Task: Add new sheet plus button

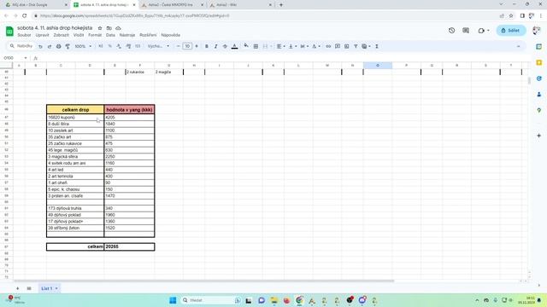Action: pos(17,288)
